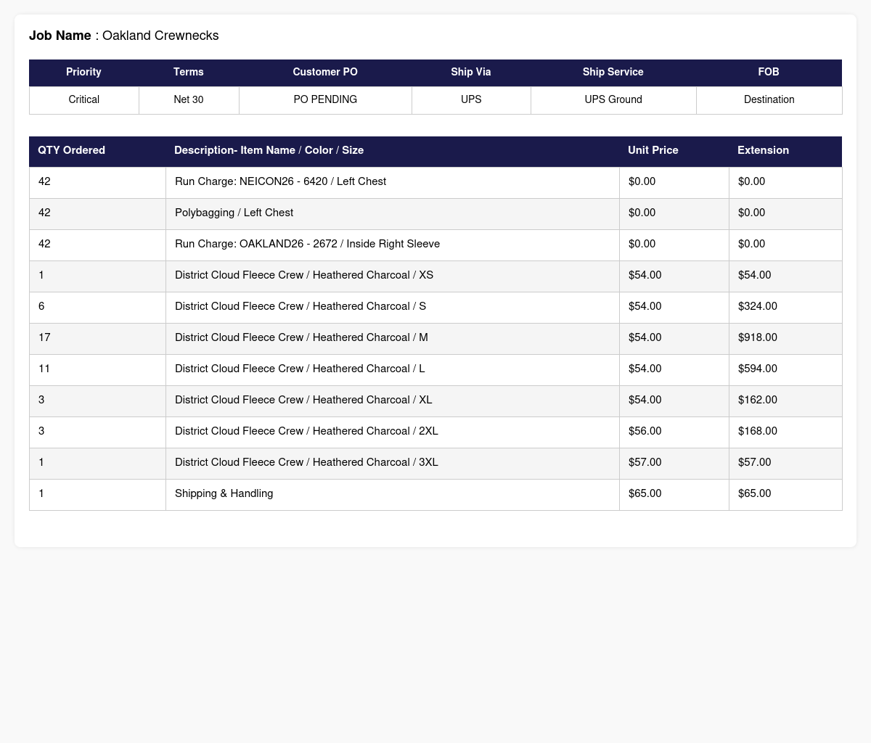871x743 pixels.
Task: Select the Destination FOB cell
Action: point(769,99)
